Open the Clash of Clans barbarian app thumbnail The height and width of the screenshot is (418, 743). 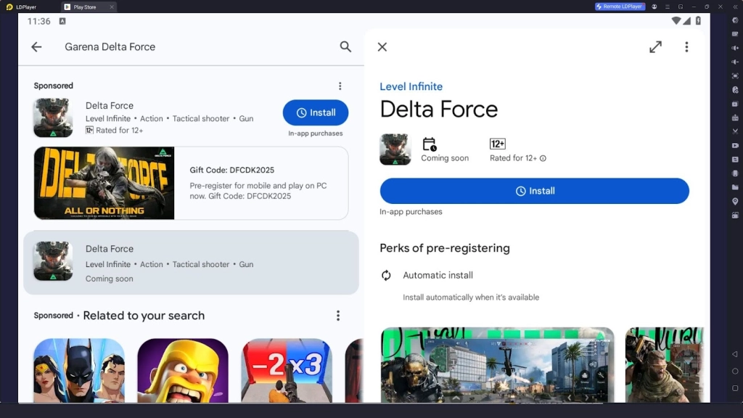(x=183, y=371)
